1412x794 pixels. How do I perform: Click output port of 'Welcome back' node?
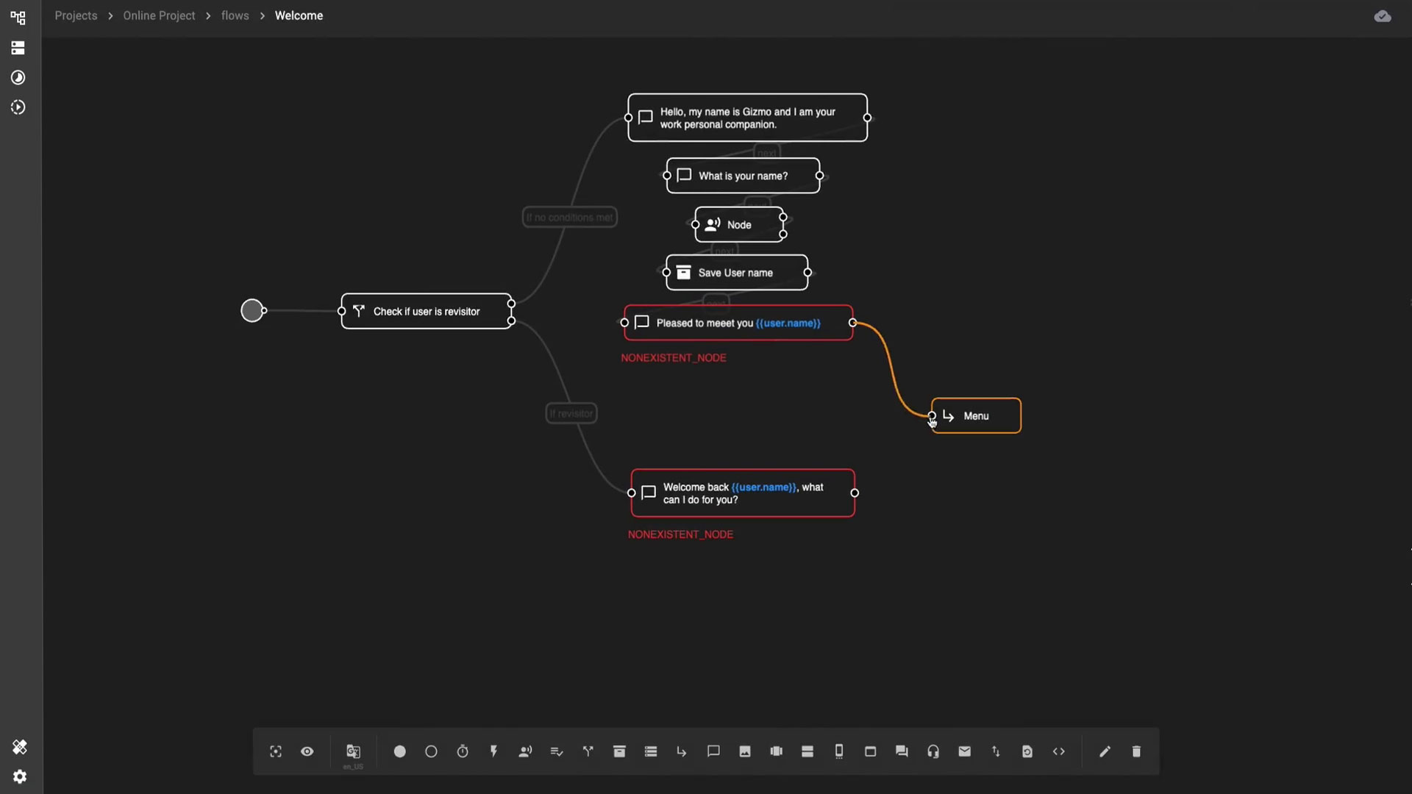pos(855,493)
